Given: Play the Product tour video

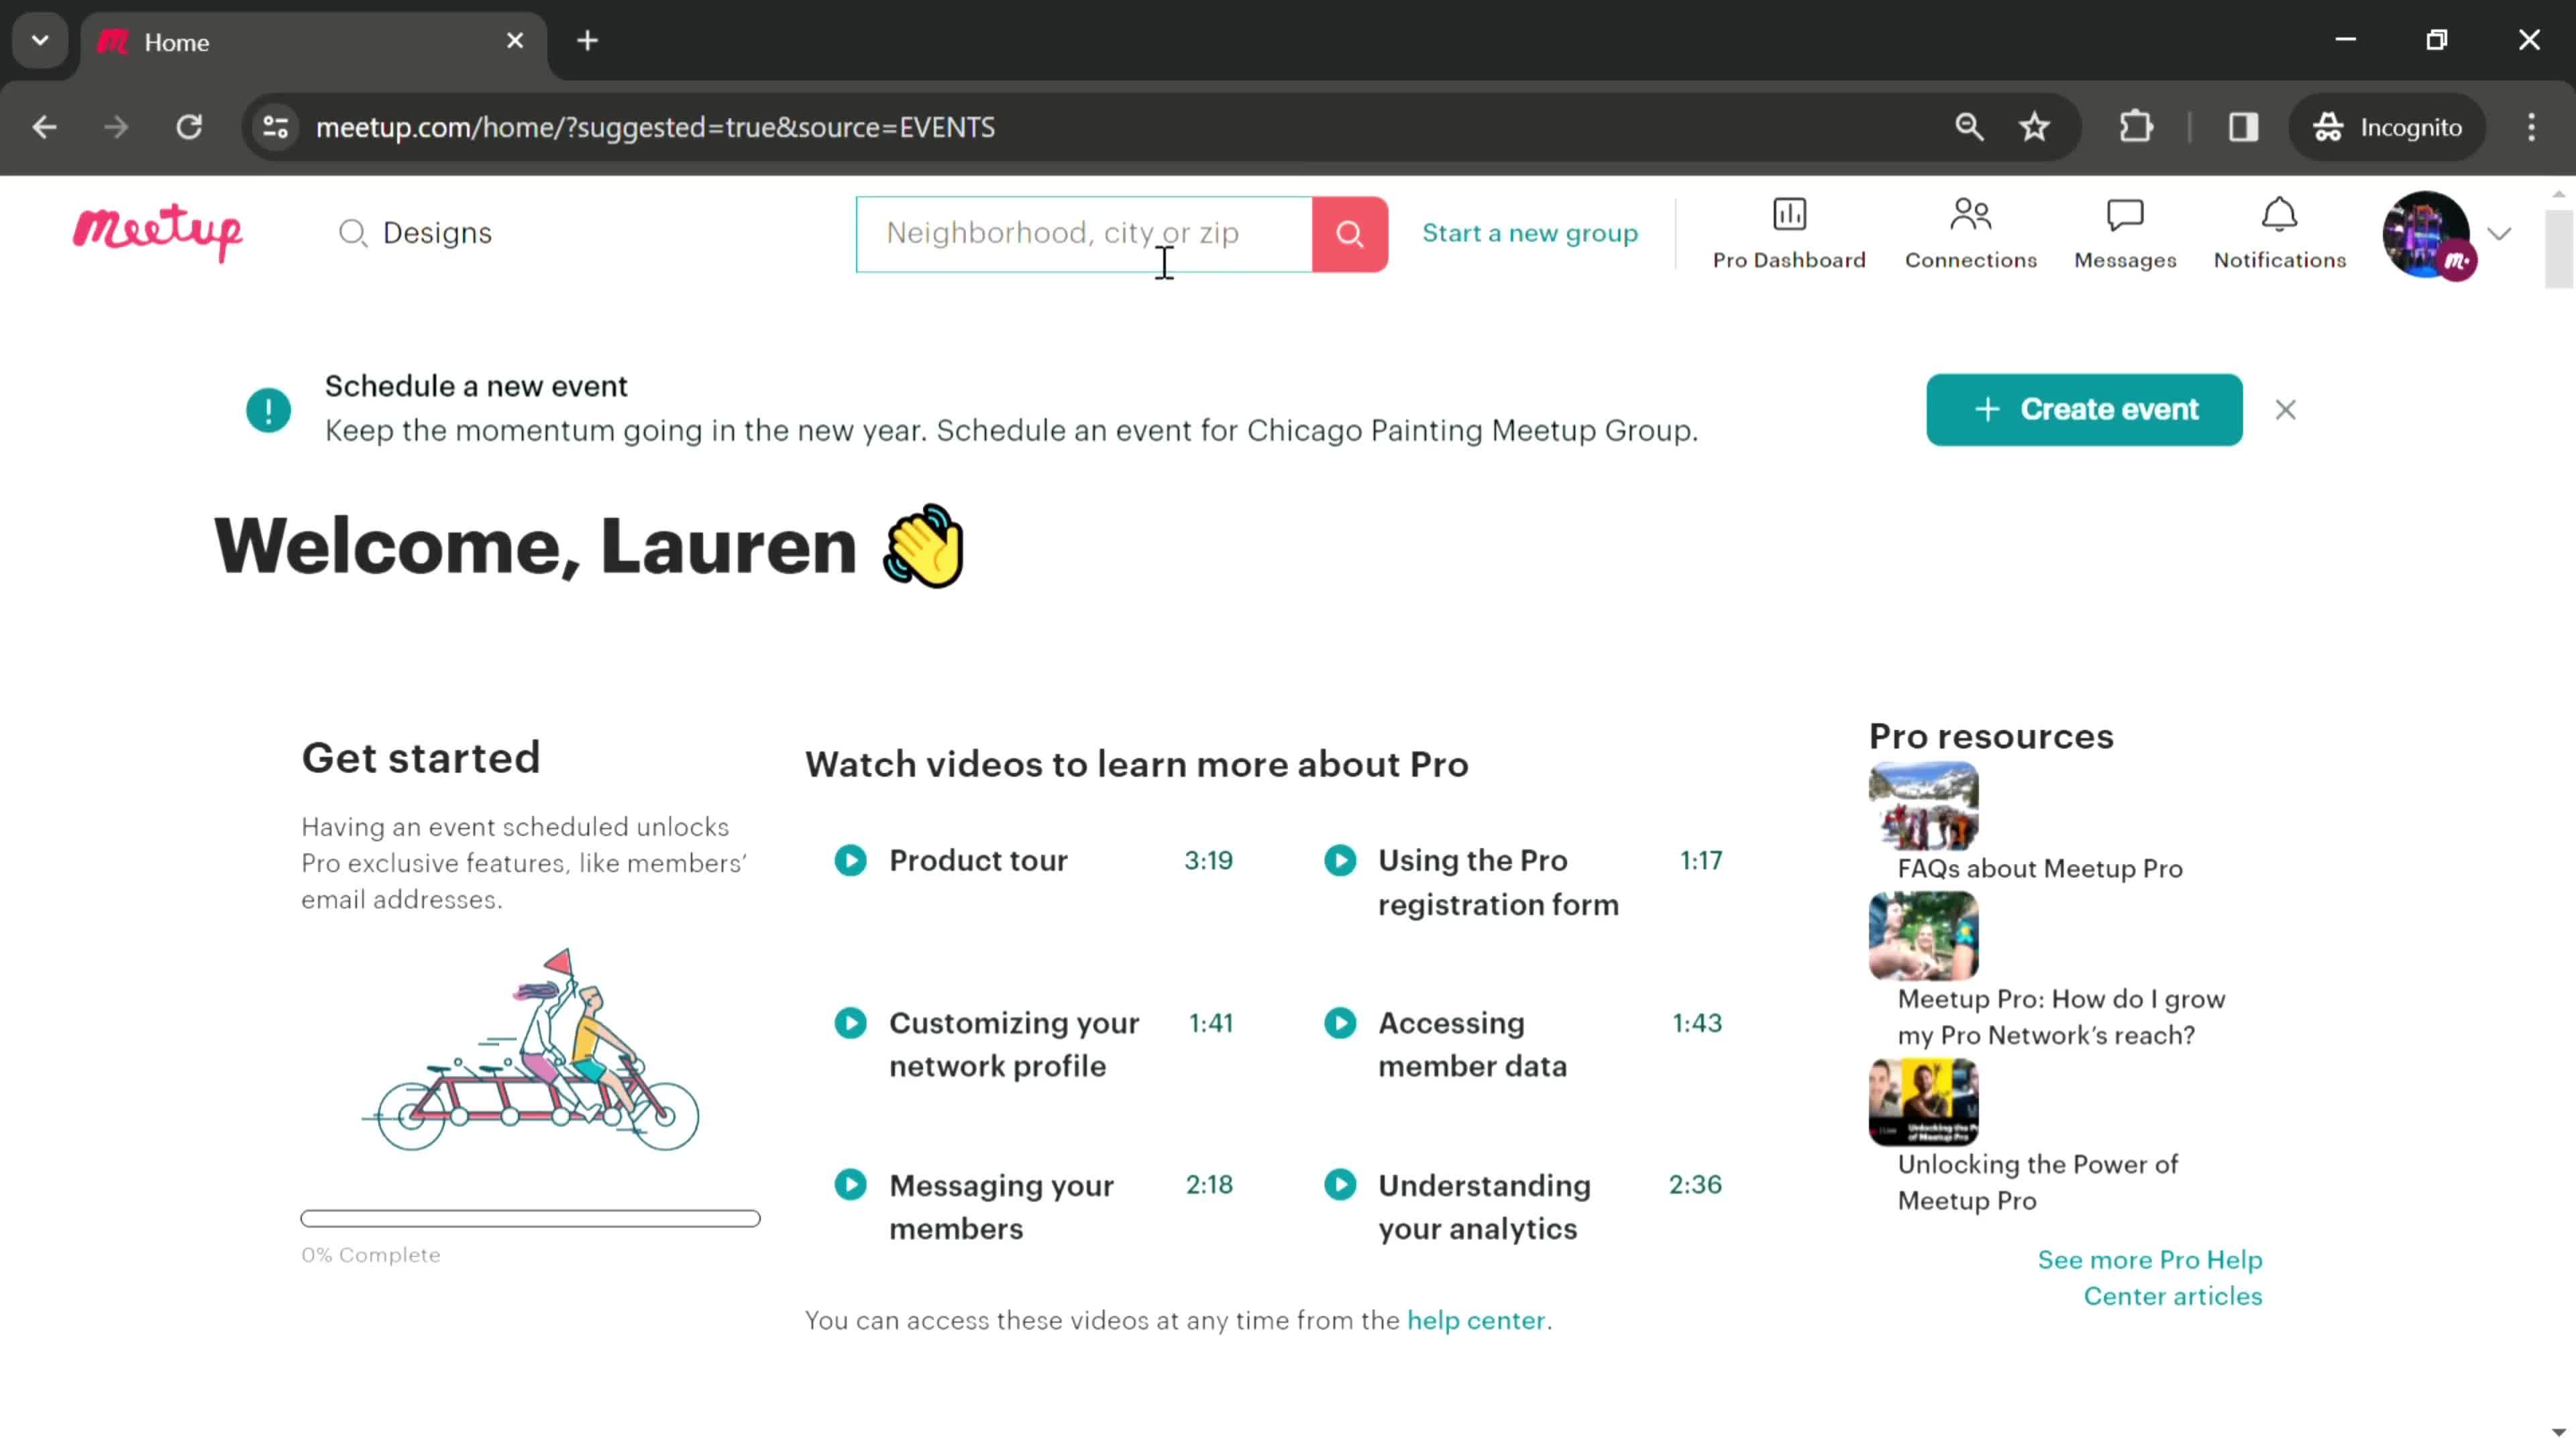Looking at the screenshot, I should point(851,860).
